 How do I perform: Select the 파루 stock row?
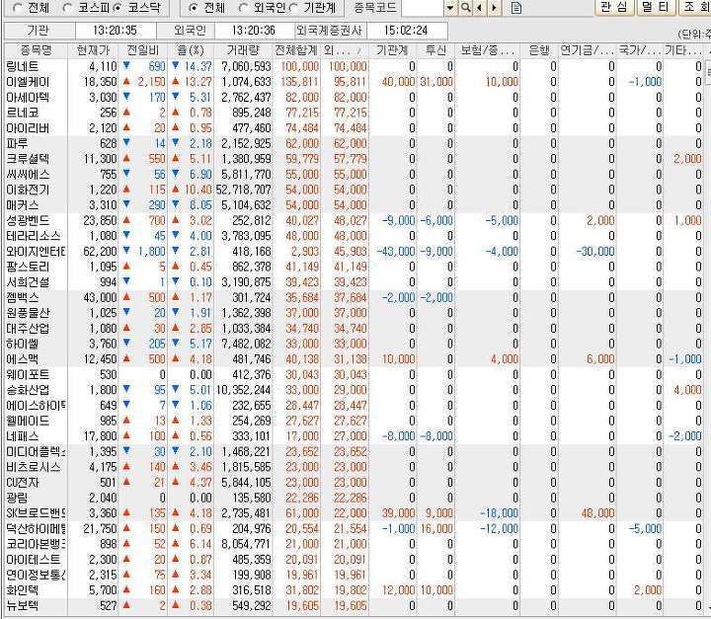pos(355,143)
